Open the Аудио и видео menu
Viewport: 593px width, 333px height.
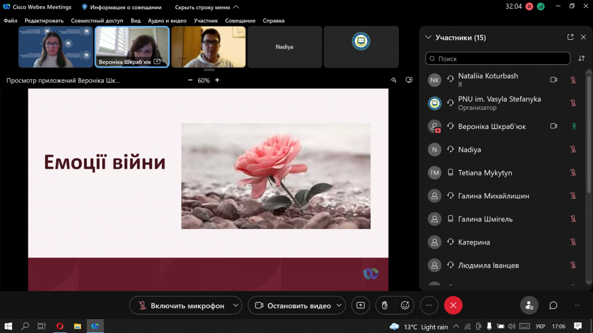(167, 21)
